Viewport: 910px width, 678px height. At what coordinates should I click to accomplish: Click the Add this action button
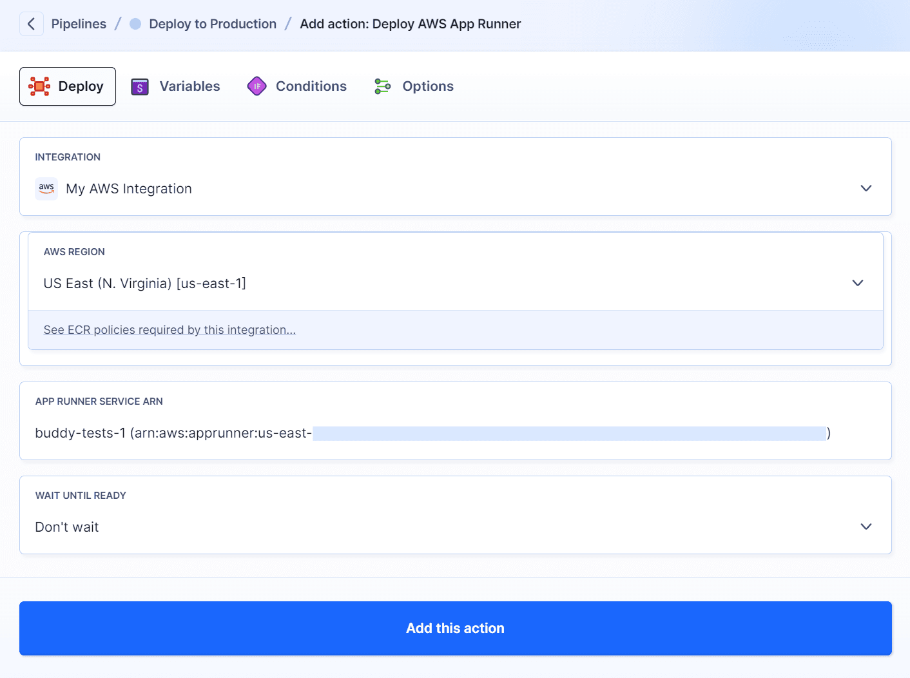[x=455, y=628]
